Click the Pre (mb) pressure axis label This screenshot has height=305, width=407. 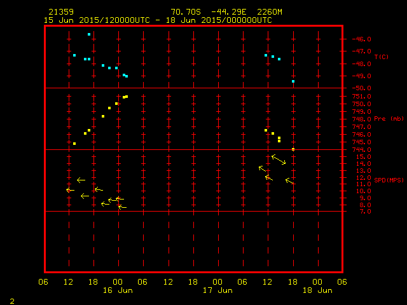pos(389,119)
